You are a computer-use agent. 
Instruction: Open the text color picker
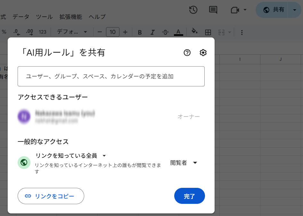[x=178, y=32]
